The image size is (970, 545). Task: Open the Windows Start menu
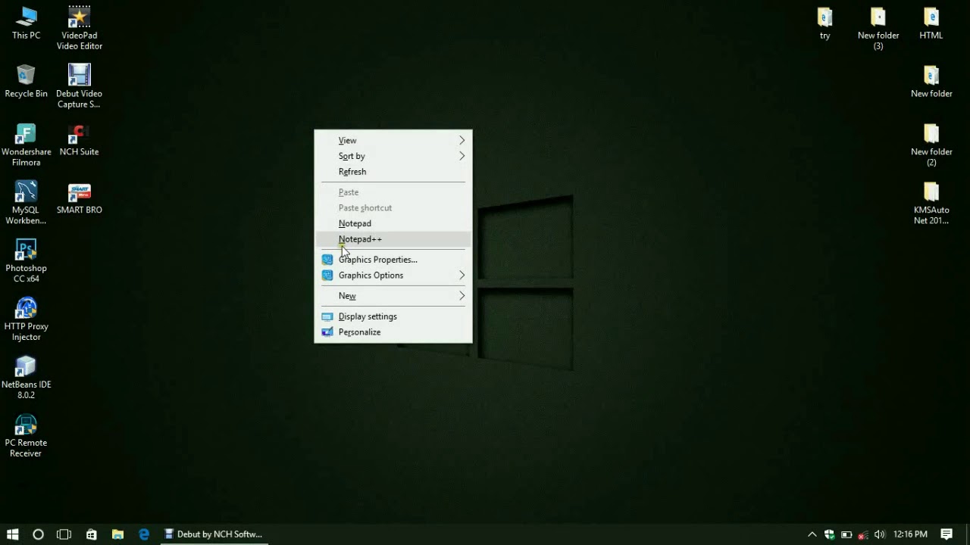click(x=12, y=534)
